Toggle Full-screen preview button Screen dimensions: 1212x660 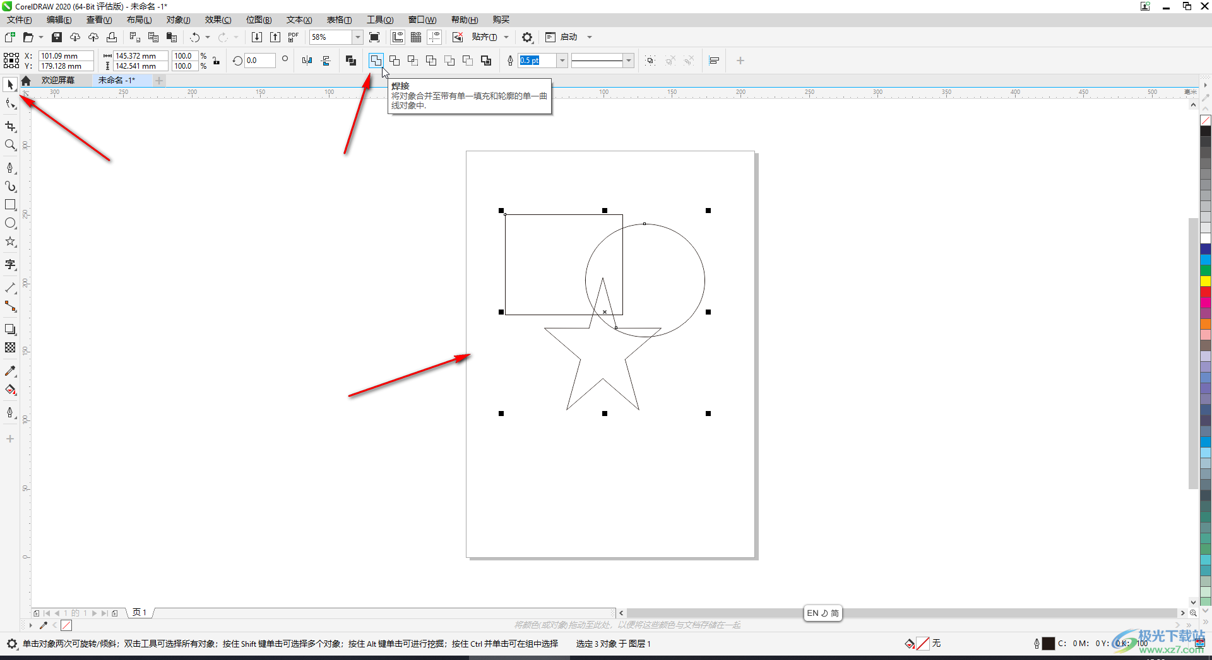[x=374, y=37]
